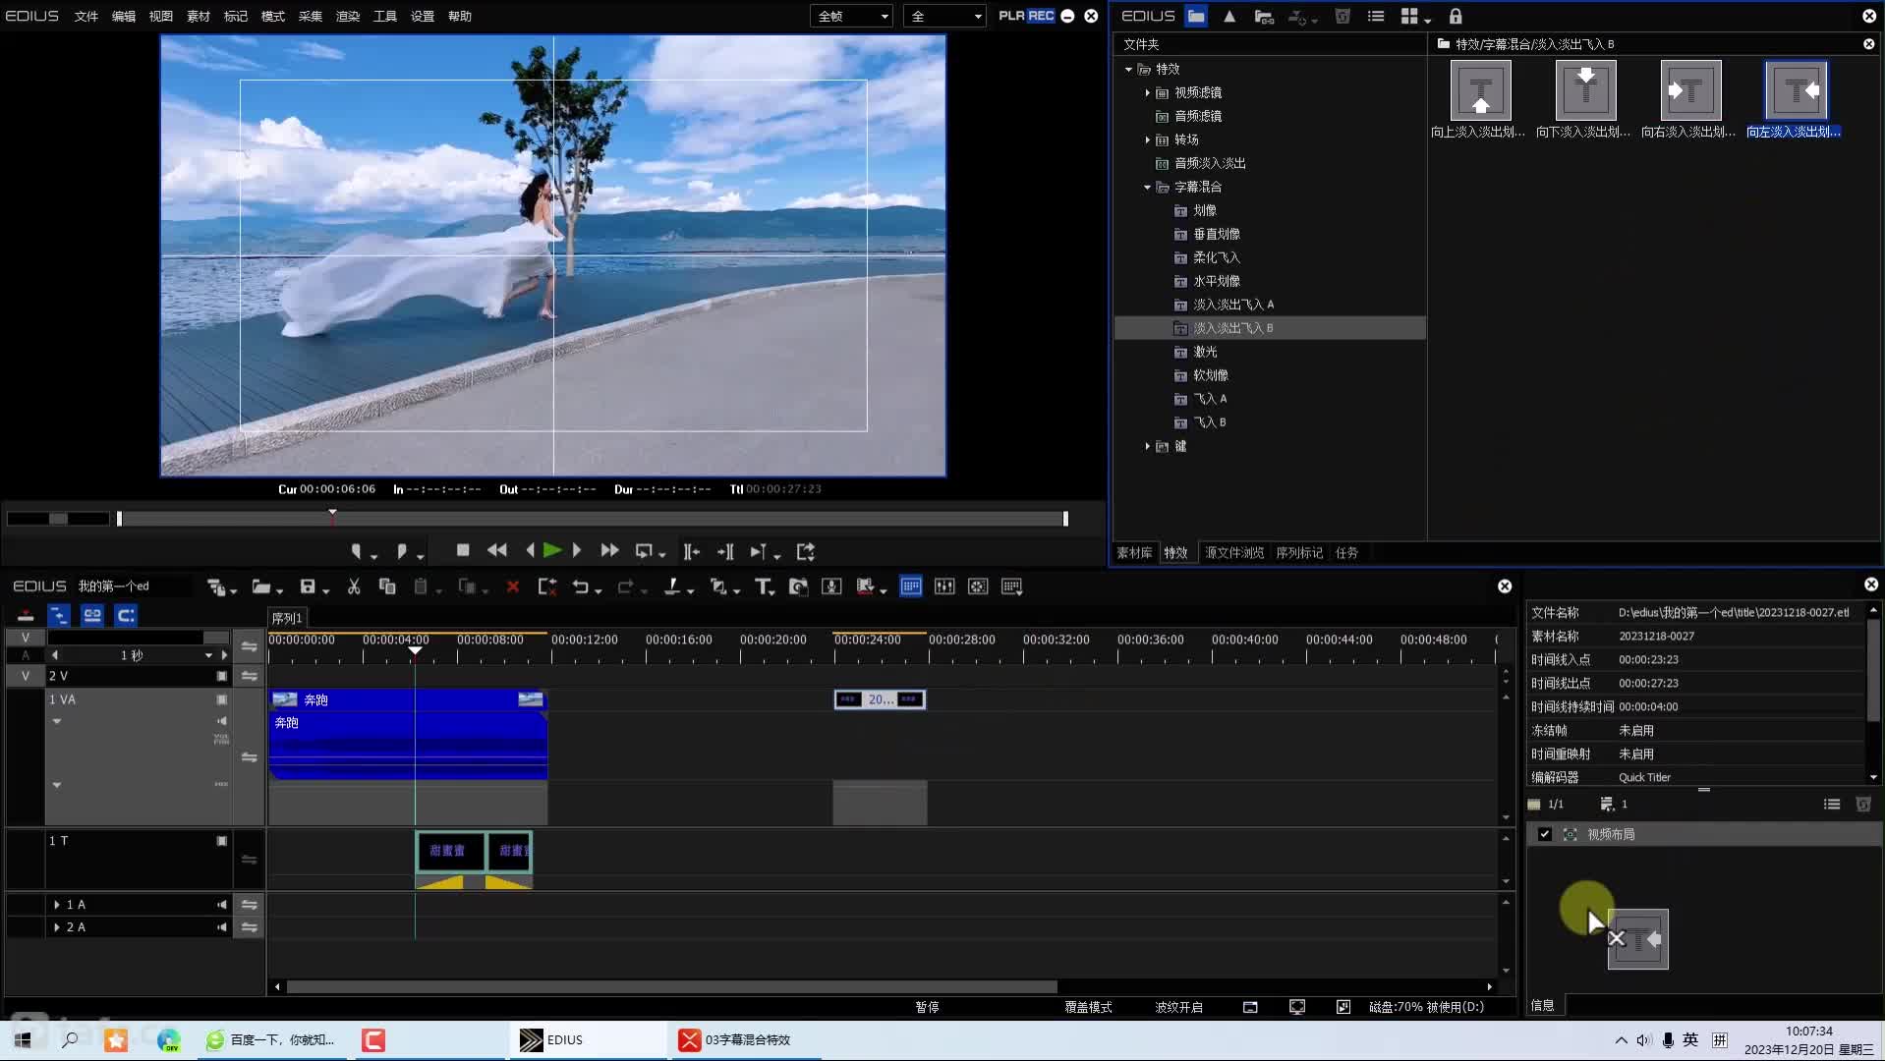
Task: Click the Copy icon in timeline toolbar
Action: coord(387,586)
